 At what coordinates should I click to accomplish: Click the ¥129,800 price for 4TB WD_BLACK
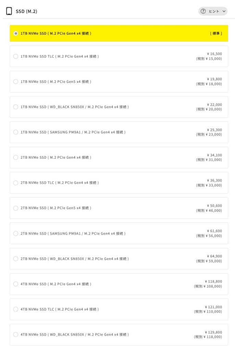(x=213, y=332)
